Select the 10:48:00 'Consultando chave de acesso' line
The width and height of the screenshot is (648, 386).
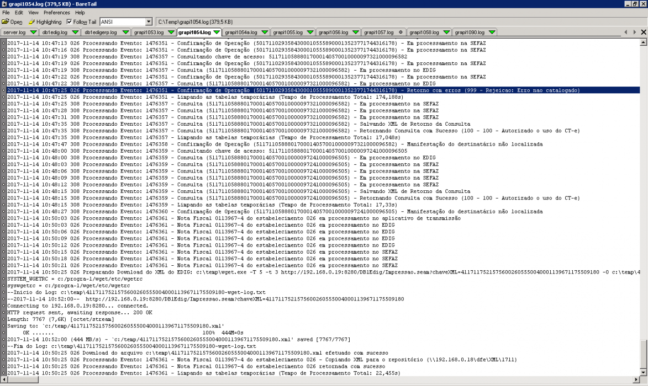[x=207, y=151]
